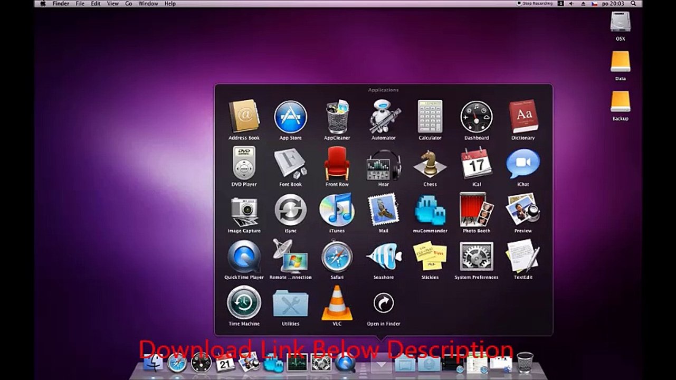
Task: Open iCal in the Applications stack grid
Action: tap(477, 163)
